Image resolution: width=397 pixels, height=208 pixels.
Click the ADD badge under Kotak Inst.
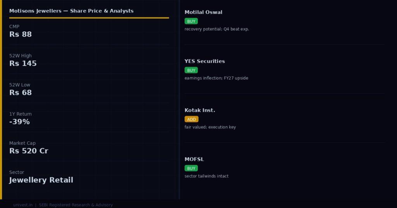click(x=192, y=119)
